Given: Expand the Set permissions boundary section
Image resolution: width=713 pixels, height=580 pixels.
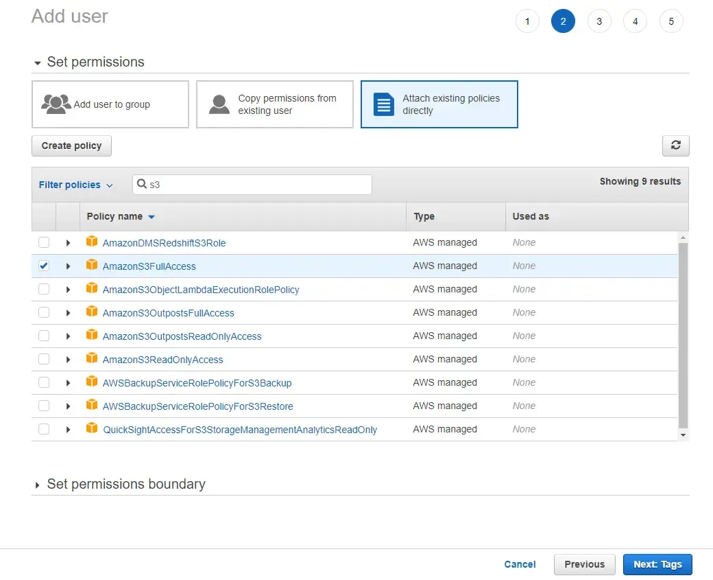Looking at the screenshot, I should click(38, 484).
